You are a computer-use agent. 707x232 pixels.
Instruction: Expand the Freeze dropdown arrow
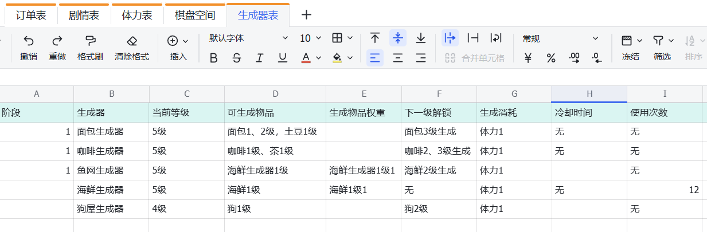[639, 41]
